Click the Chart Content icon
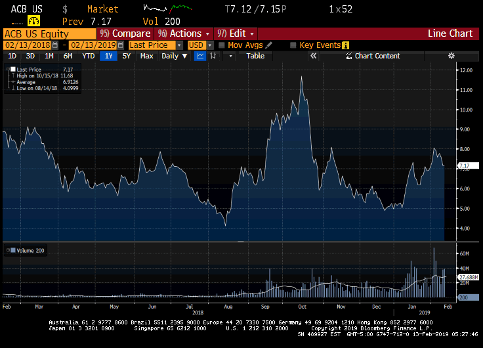The image size is (483, 348). [348, 56]
